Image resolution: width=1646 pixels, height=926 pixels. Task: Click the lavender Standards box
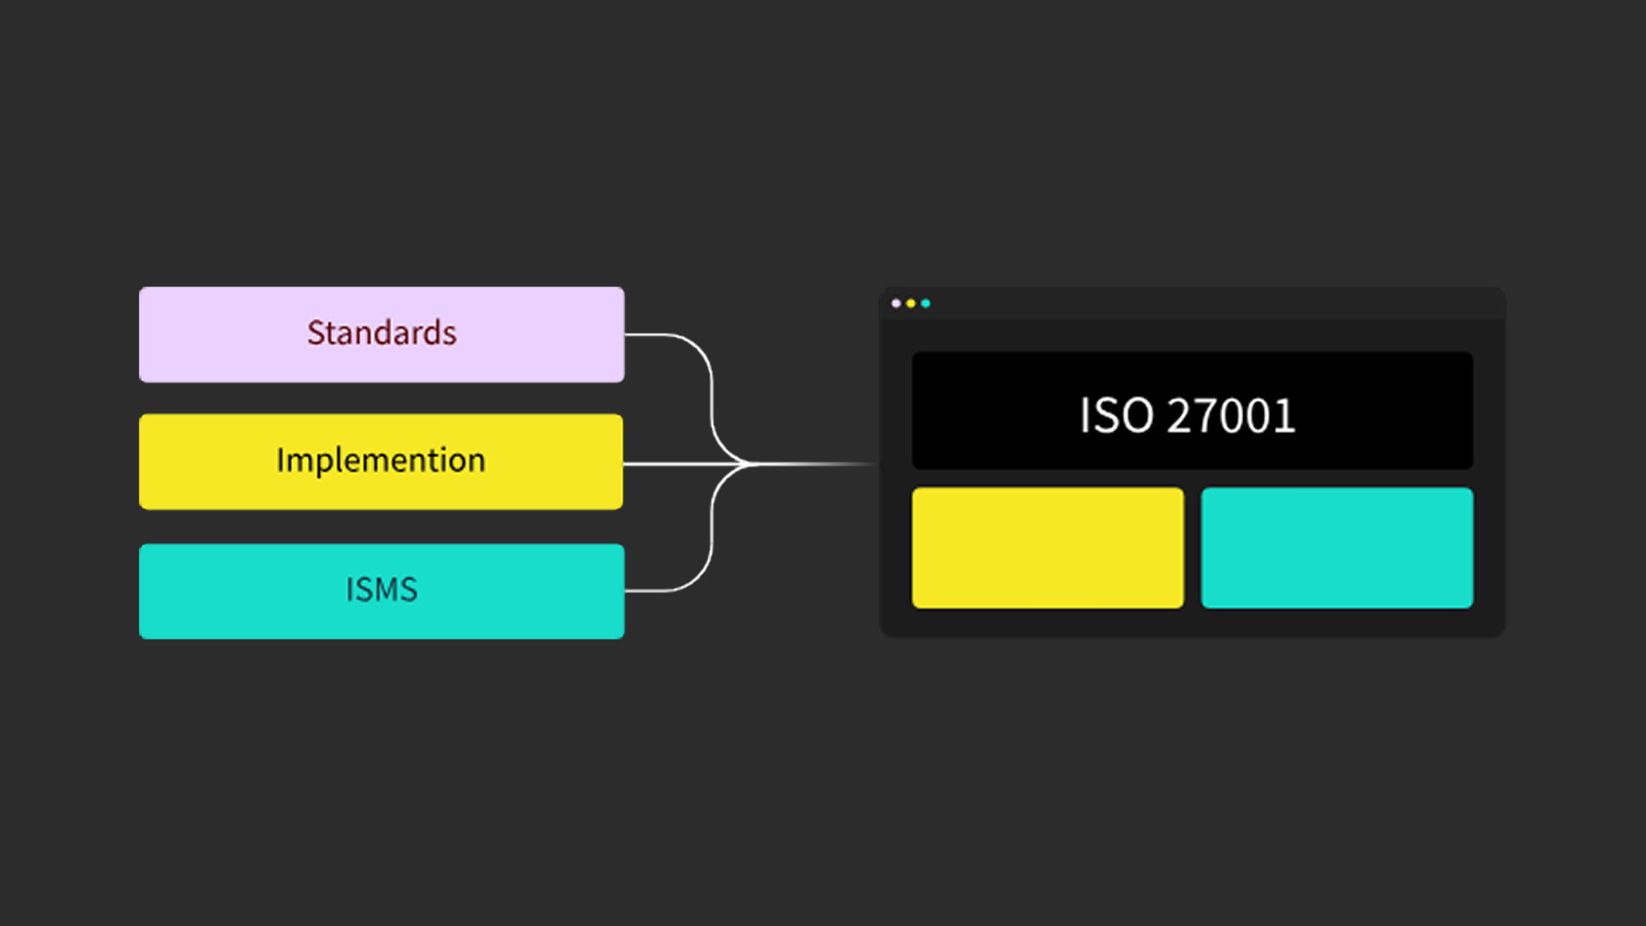[x=381, y=334]
